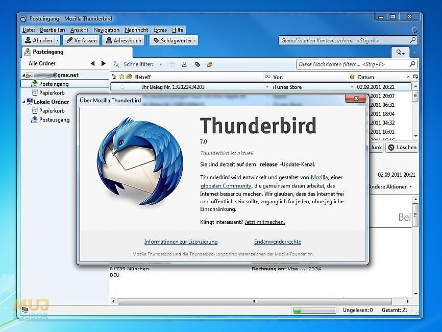Click the online status icon in status bar
The width and height of the screenshot is (442, 332).
[24, 310]
